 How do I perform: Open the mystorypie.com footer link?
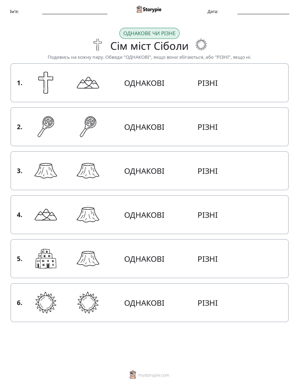149,375
